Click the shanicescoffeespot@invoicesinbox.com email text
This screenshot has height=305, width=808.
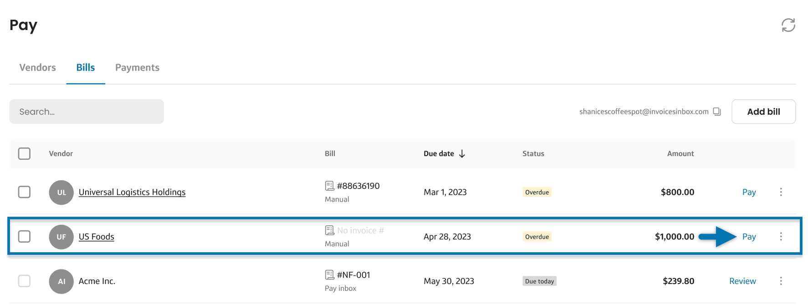pos(644,112)
